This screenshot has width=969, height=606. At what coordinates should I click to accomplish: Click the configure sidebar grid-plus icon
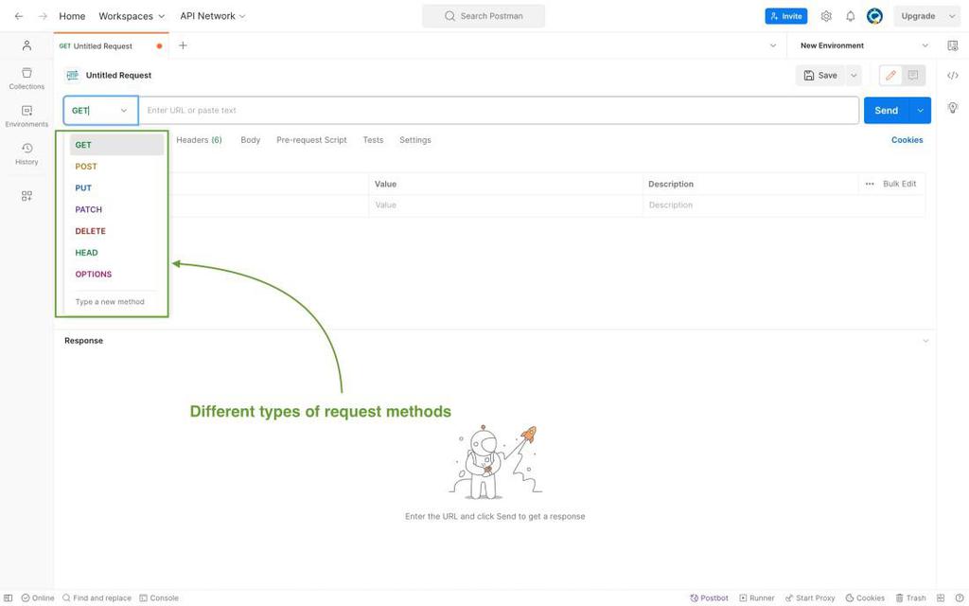click(26, 196)
